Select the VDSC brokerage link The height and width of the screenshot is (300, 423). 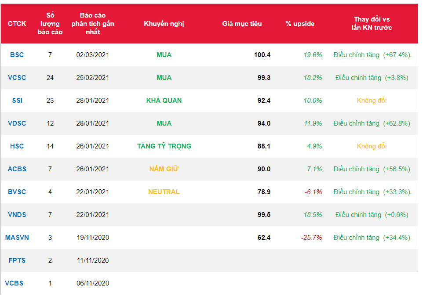[17, 123]
